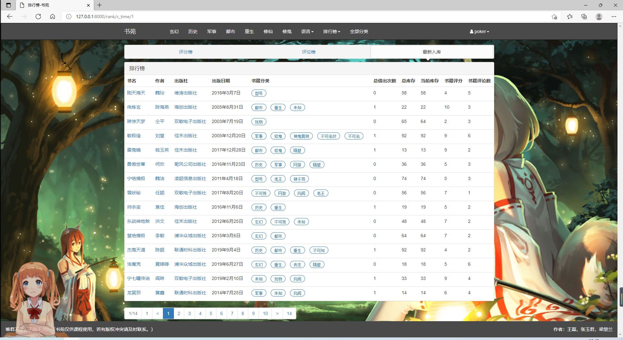Viewport: 623px width, 340px height.
Task: Click the 型号 tag on 刚天海天 row
Action: pos(259,93)
